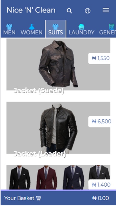Click the Nice 'N' Clean title
Viewport: 116px width, 207px height.
(x=31, y=10)
